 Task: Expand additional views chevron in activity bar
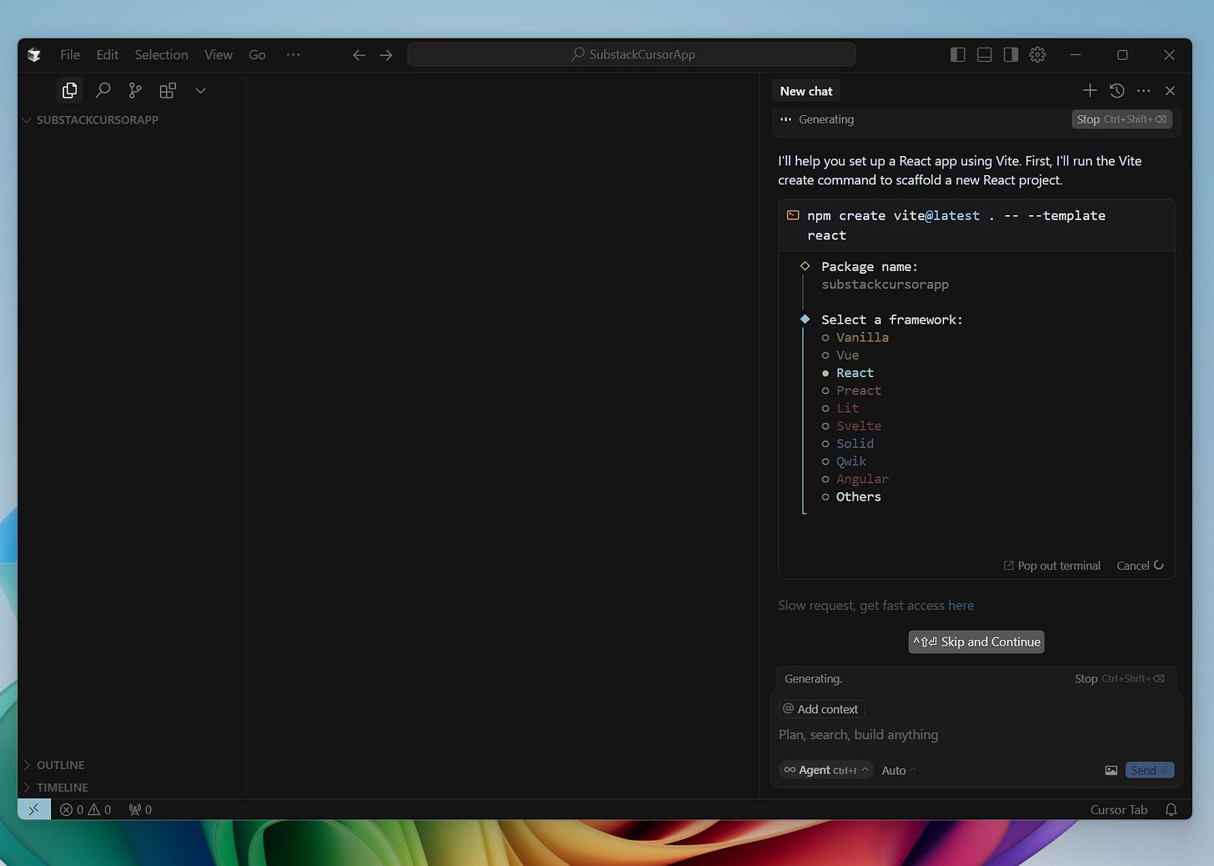(x=200, y=90)
